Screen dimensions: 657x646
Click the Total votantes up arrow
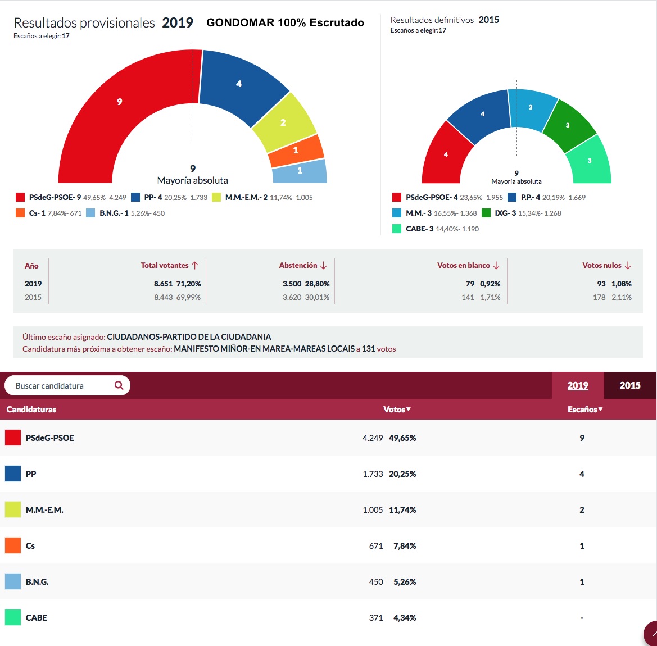pyautogui.click(x=195, y=265)
